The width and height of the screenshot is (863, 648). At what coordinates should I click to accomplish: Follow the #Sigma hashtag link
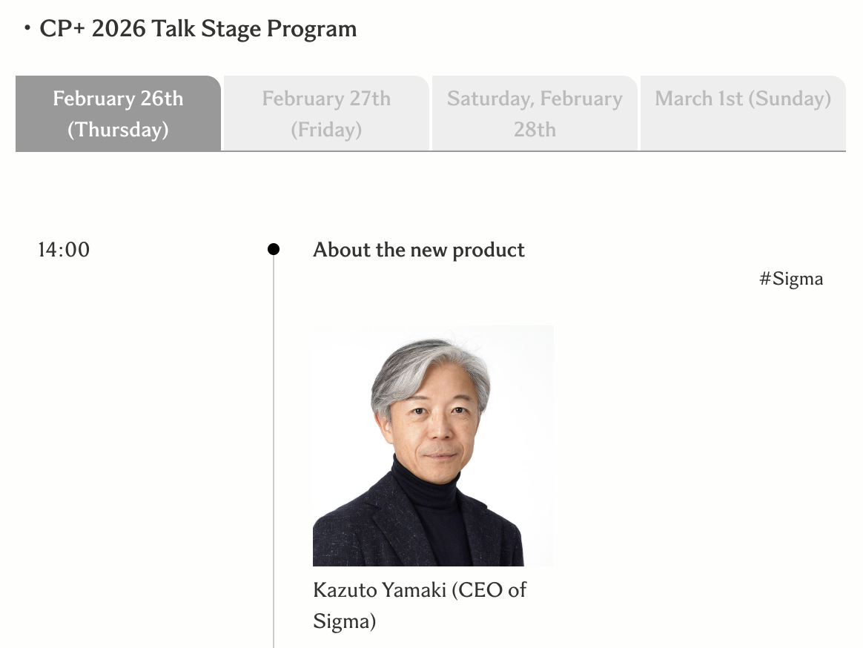[x=791, y=279]
